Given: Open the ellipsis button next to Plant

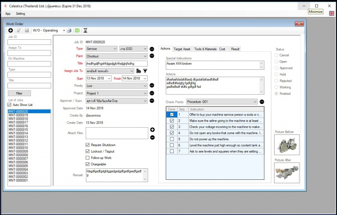Looking at the screenshot, I should tap(152, 56).
